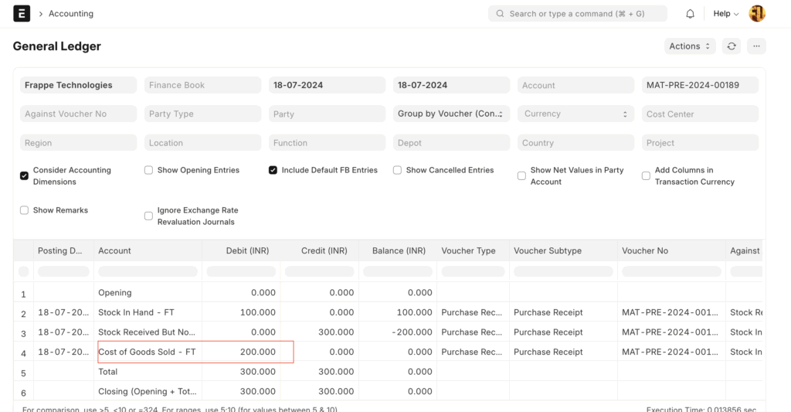The image size is (791, 412).
Task: Open the user avatar menu
Action: [757, 13]
